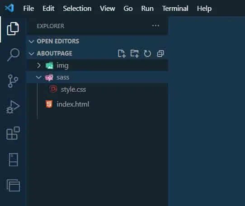Open the Terminal menu
Image resolution: width=245 pixels, height=206 pixels.
click(175, 8)
